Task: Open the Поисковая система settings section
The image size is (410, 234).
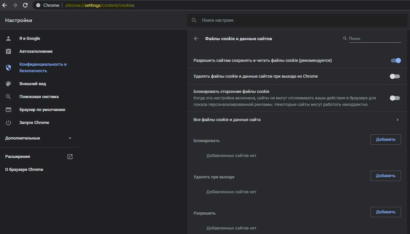Action: pyautogui.click(x=39, y=97)
